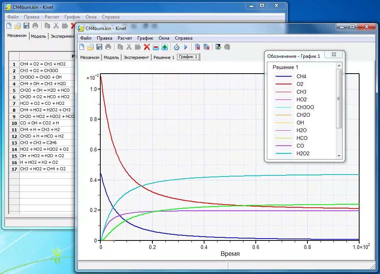Image resolution: width=380 pixels, height=274 pixels.
Task: Select H2O2 entry in the legend
Action: [x=303, y=153]
